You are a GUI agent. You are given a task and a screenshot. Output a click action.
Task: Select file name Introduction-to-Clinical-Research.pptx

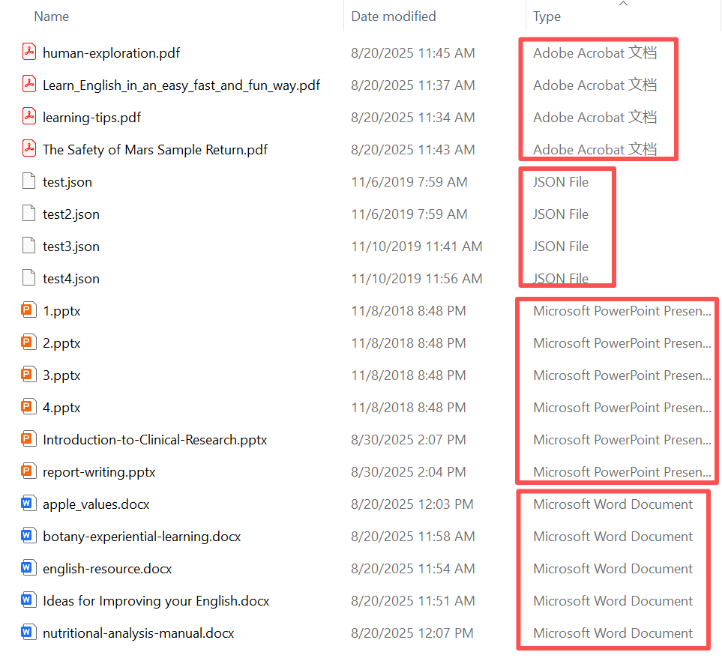154,440
